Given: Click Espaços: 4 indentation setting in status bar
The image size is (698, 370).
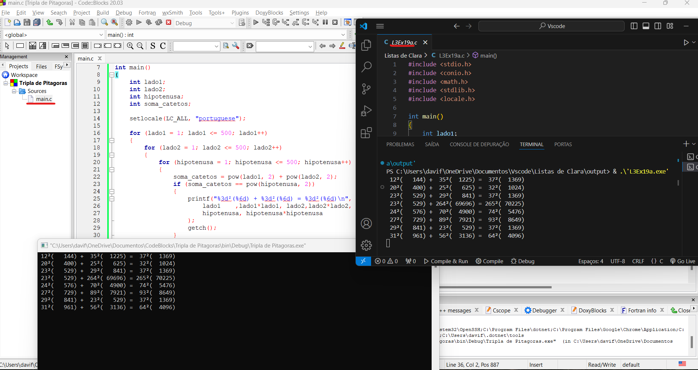Looking at the screenshot, I should pos(591,261).
